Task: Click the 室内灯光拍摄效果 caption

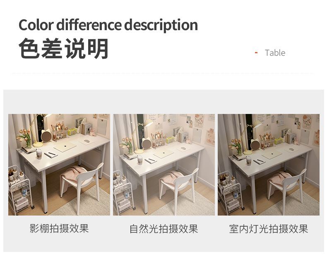Action: (x=269, y=229)
